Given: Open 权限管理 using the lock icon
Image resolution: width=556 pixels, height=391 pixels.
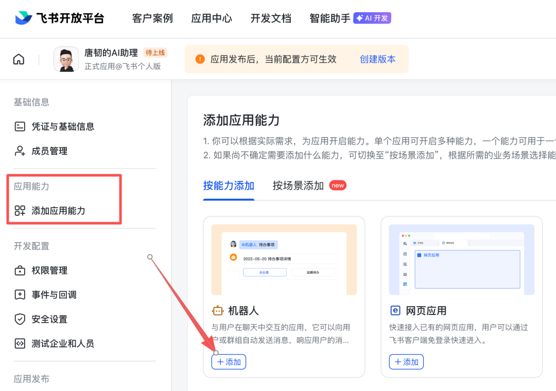Looking at the screenshot, I should [x=19, y=270].
